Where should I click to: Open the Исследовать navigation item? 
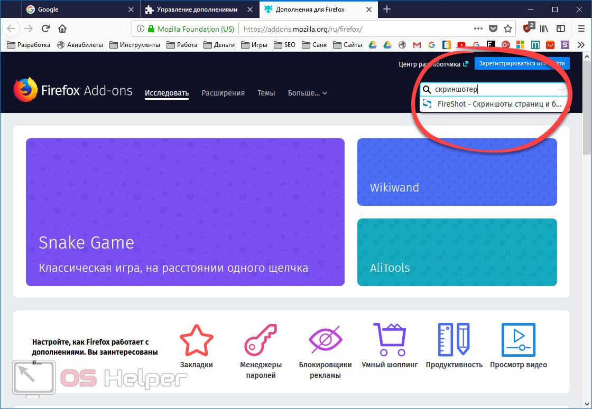(167, 93)
